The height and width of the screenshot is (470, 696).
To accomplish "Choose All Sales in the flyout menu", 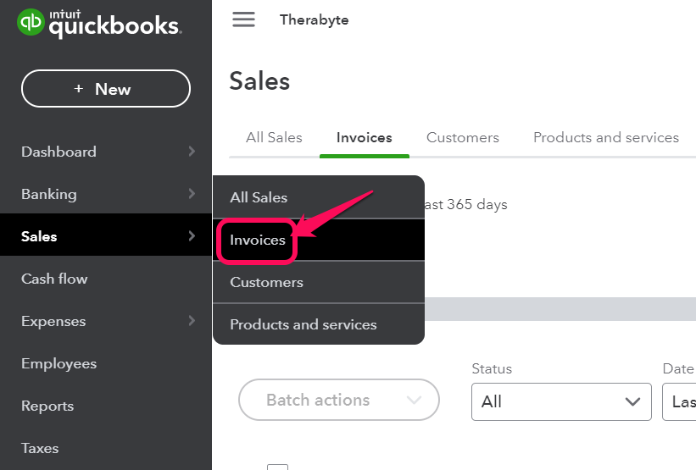I will click(x=319, y=197).
